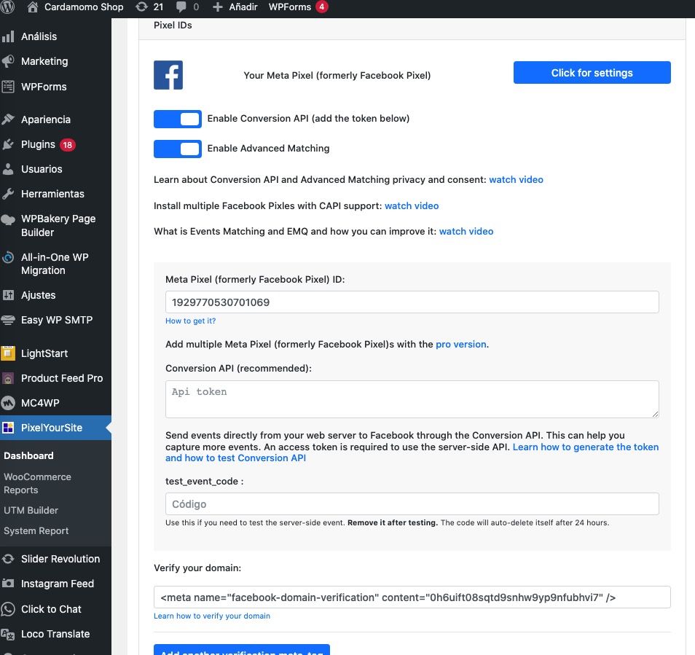Open WooCommerce Reports submenu item
Image resolution: width=695 pixels, height=655 pixels.
pos(37,484)
